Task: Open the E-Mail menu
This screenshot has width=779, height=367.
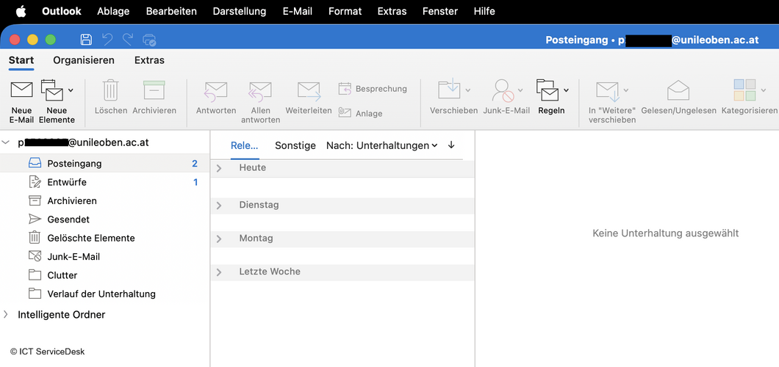Action: (298, 11)
